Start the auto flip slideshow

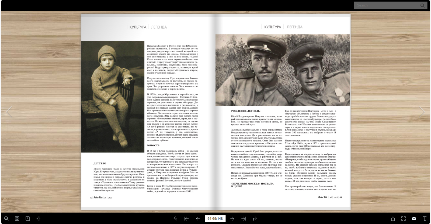coord(28,218)
